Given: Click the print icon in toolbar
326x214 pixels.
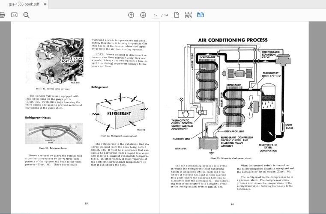Looking at the screenshot, I should pyautogui.click(x=2, y=15).
